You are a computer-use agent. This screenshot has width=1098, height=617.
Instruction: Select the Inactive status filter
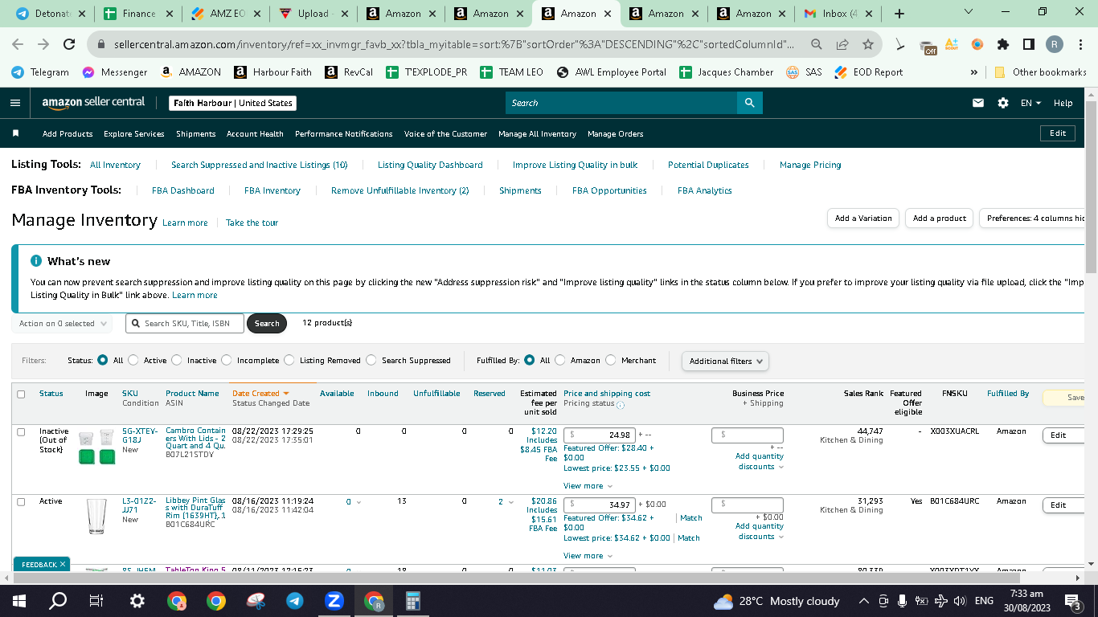[177, 360]
